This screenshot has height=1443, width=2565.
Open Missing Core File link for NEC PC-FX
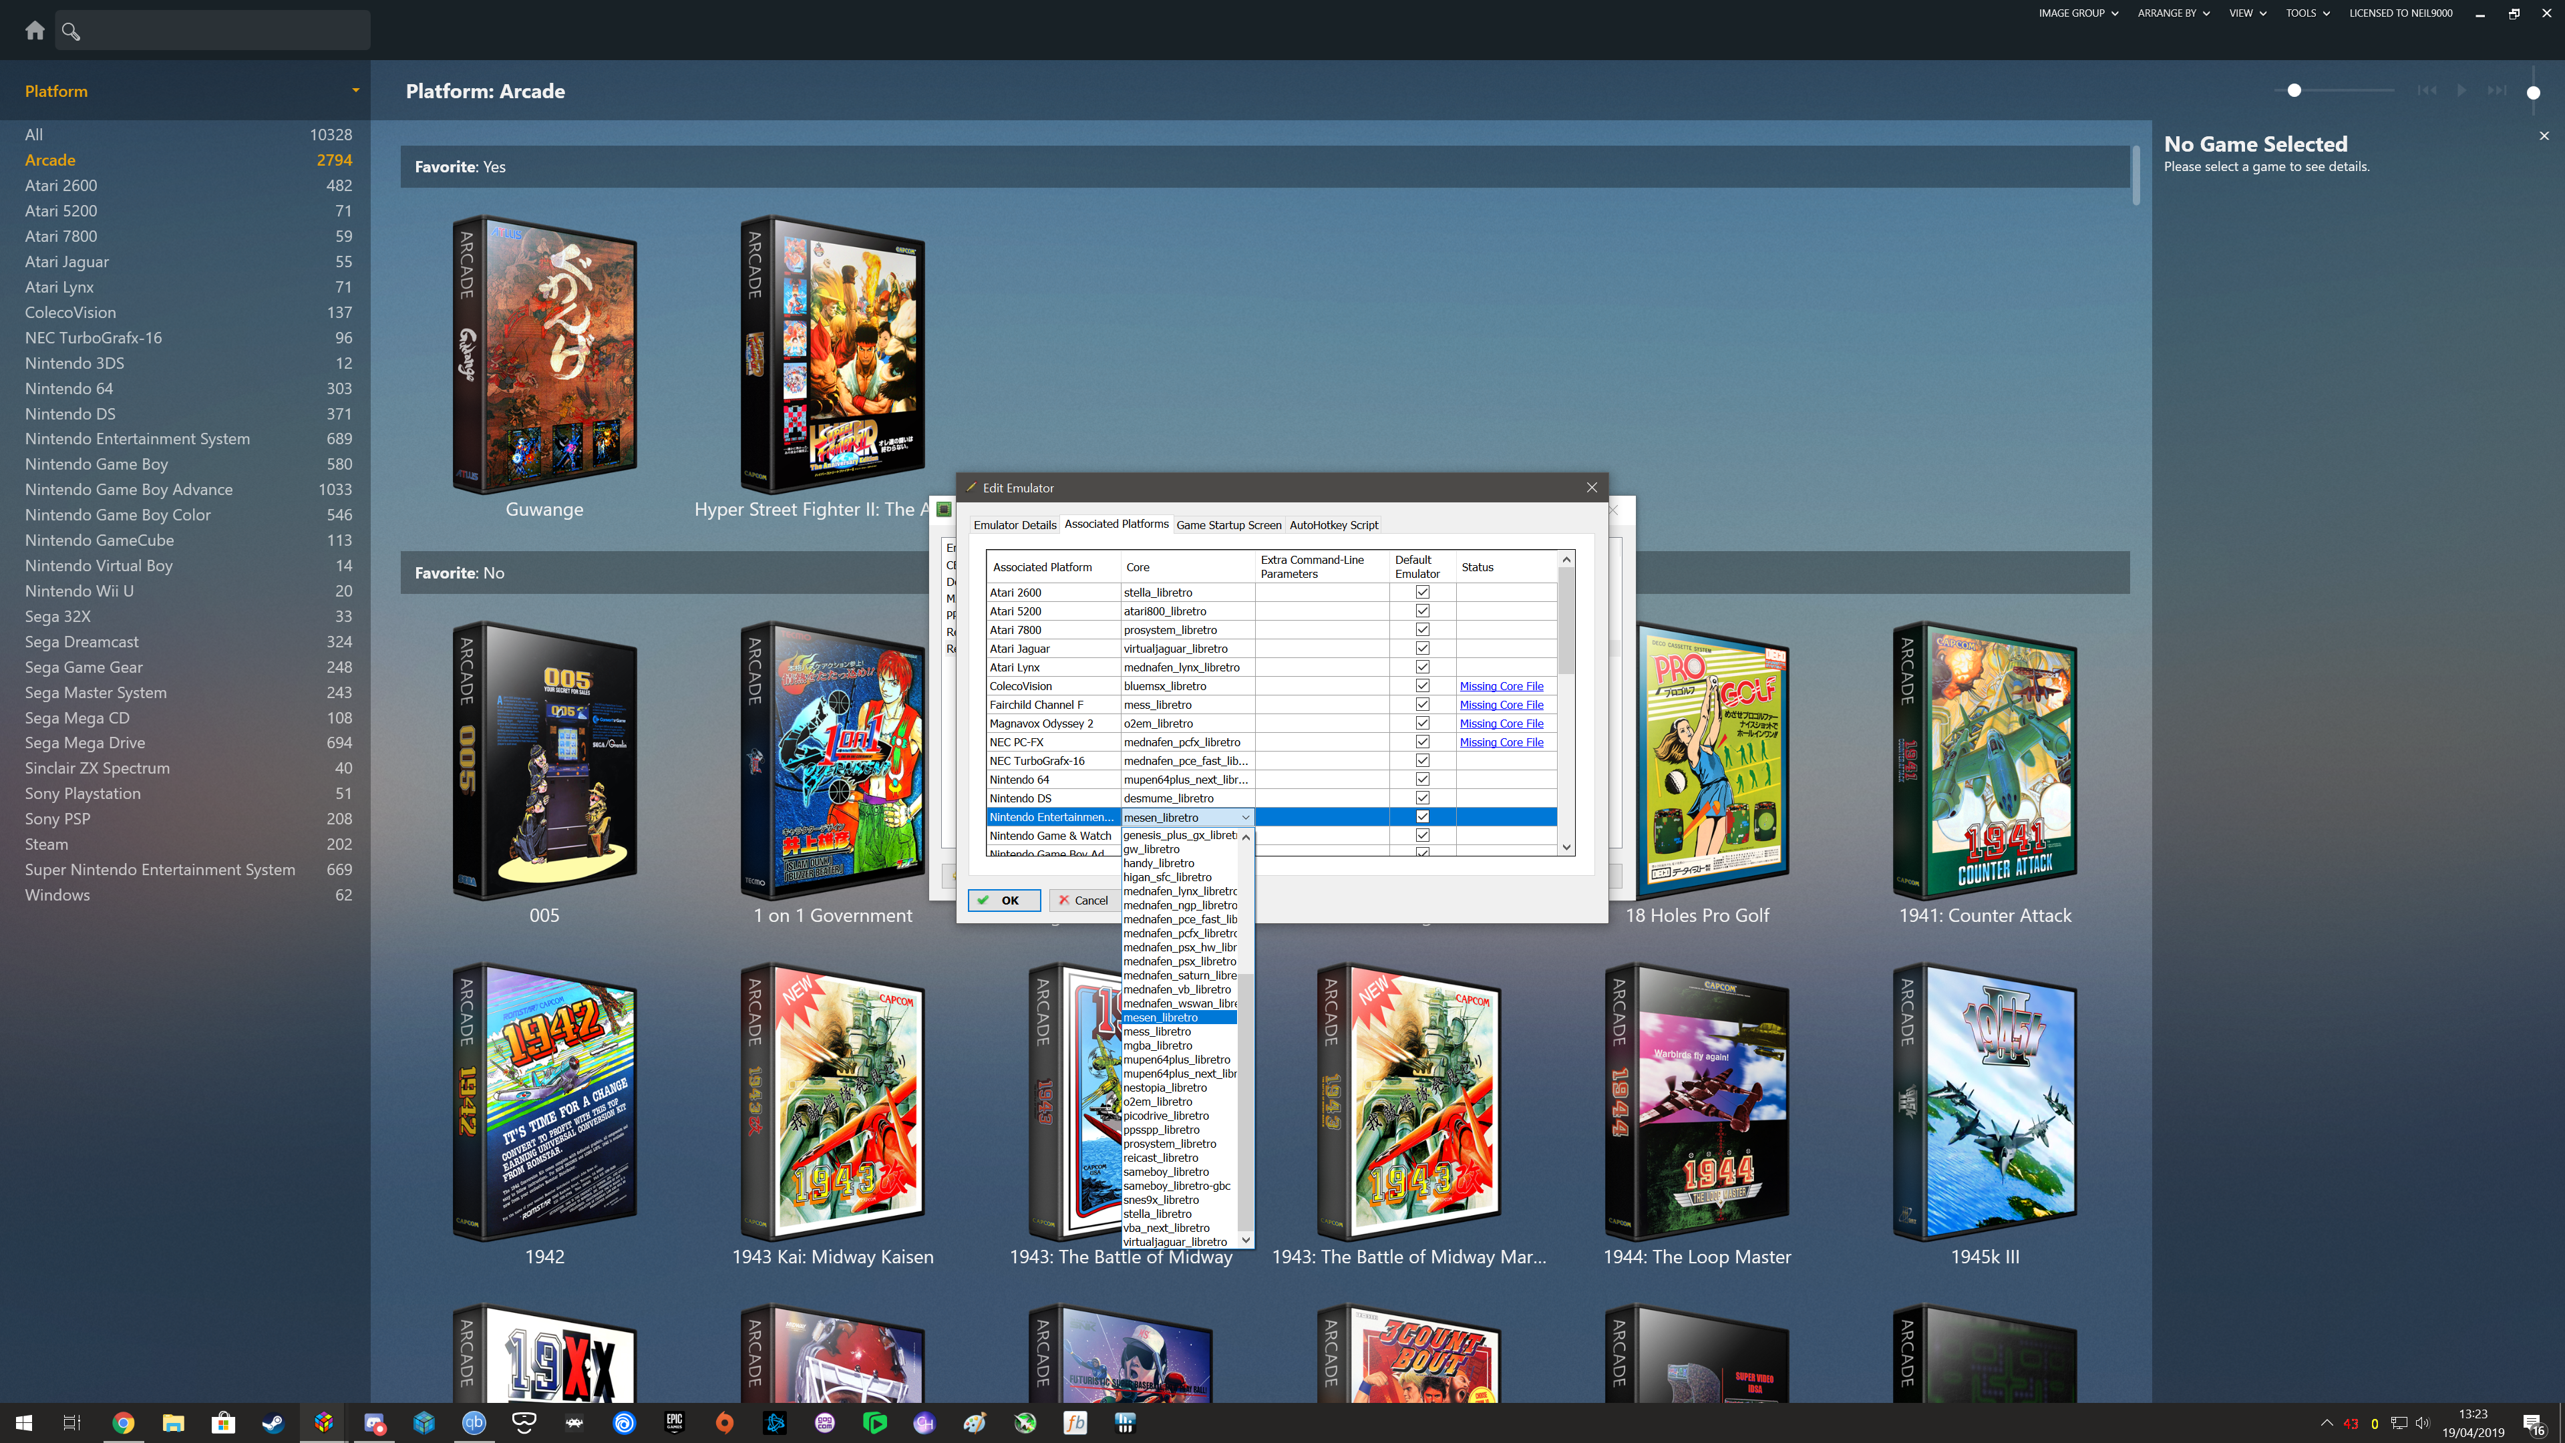point(1502,742)
